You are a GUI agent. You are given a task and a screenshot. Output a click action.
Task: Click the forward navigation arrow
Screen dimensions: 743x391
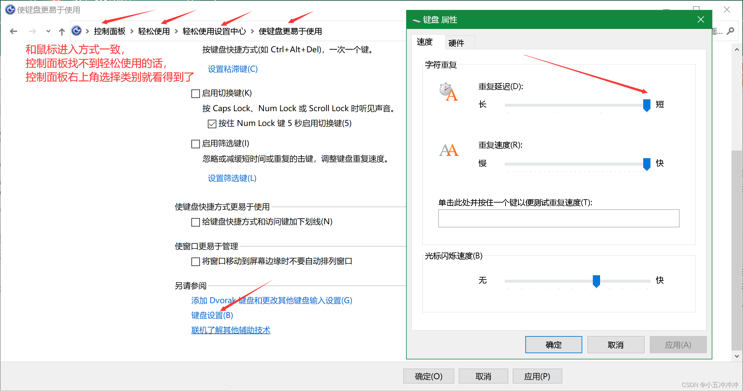pos(32,31)
